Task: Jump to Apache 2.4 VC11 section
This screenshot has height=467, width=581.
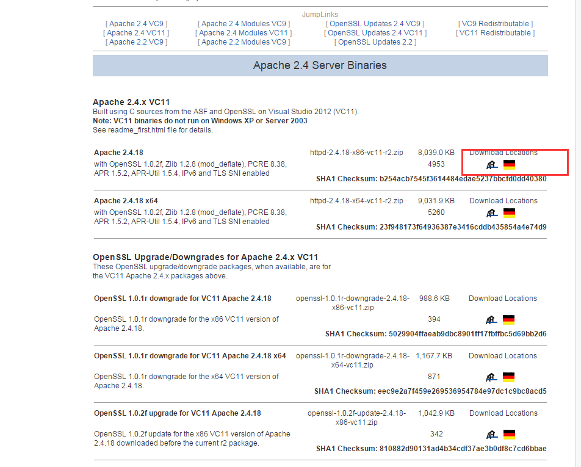Action: point(136,33)
